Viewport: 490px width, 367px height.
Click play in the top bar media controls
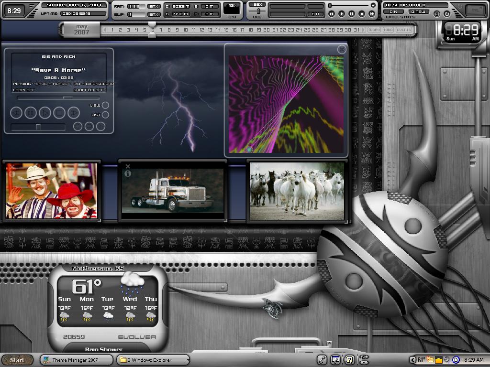click(x=342, y=14)
